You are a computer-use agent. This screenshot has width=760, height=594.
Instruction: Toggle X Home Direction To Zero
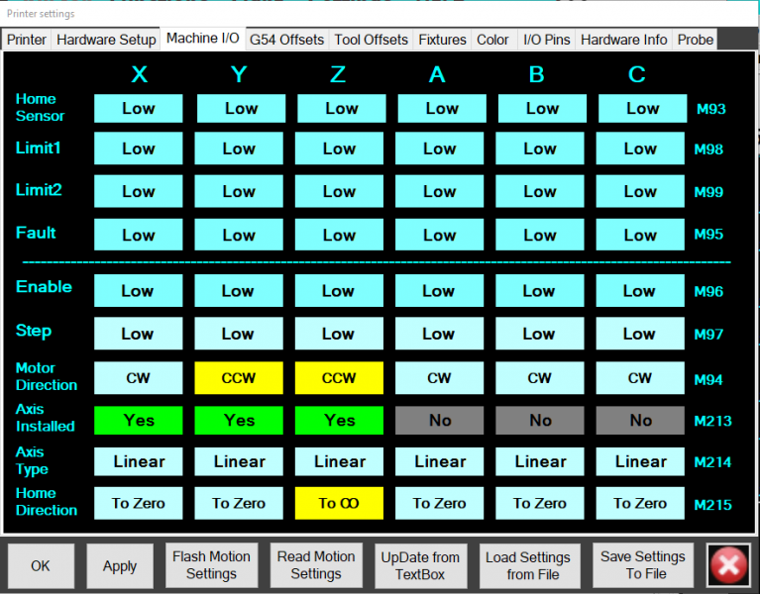point(138,504)
